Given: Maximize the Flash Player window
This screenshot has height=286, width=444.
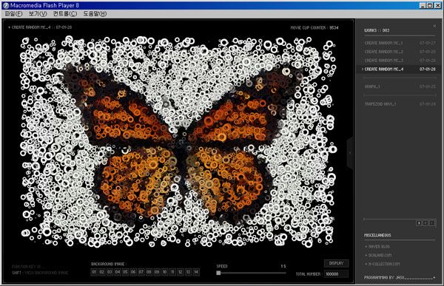Looking at the screenshot, I should tap(430, 5).
